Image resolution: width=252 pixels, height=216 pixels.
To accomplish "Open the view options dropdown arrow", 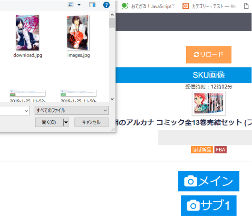I will coord(79,5).
